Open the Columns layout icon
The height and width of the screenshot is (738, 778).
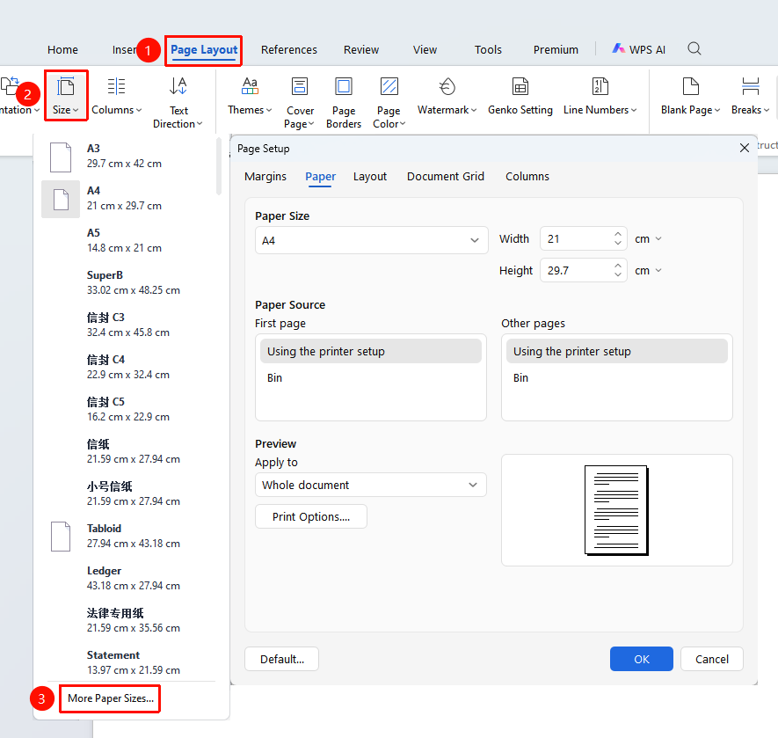pos(117,87)
